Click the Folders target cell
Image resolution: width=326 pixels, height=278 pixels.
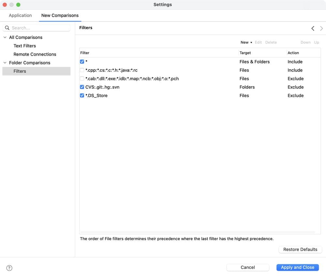click(247, 87)
